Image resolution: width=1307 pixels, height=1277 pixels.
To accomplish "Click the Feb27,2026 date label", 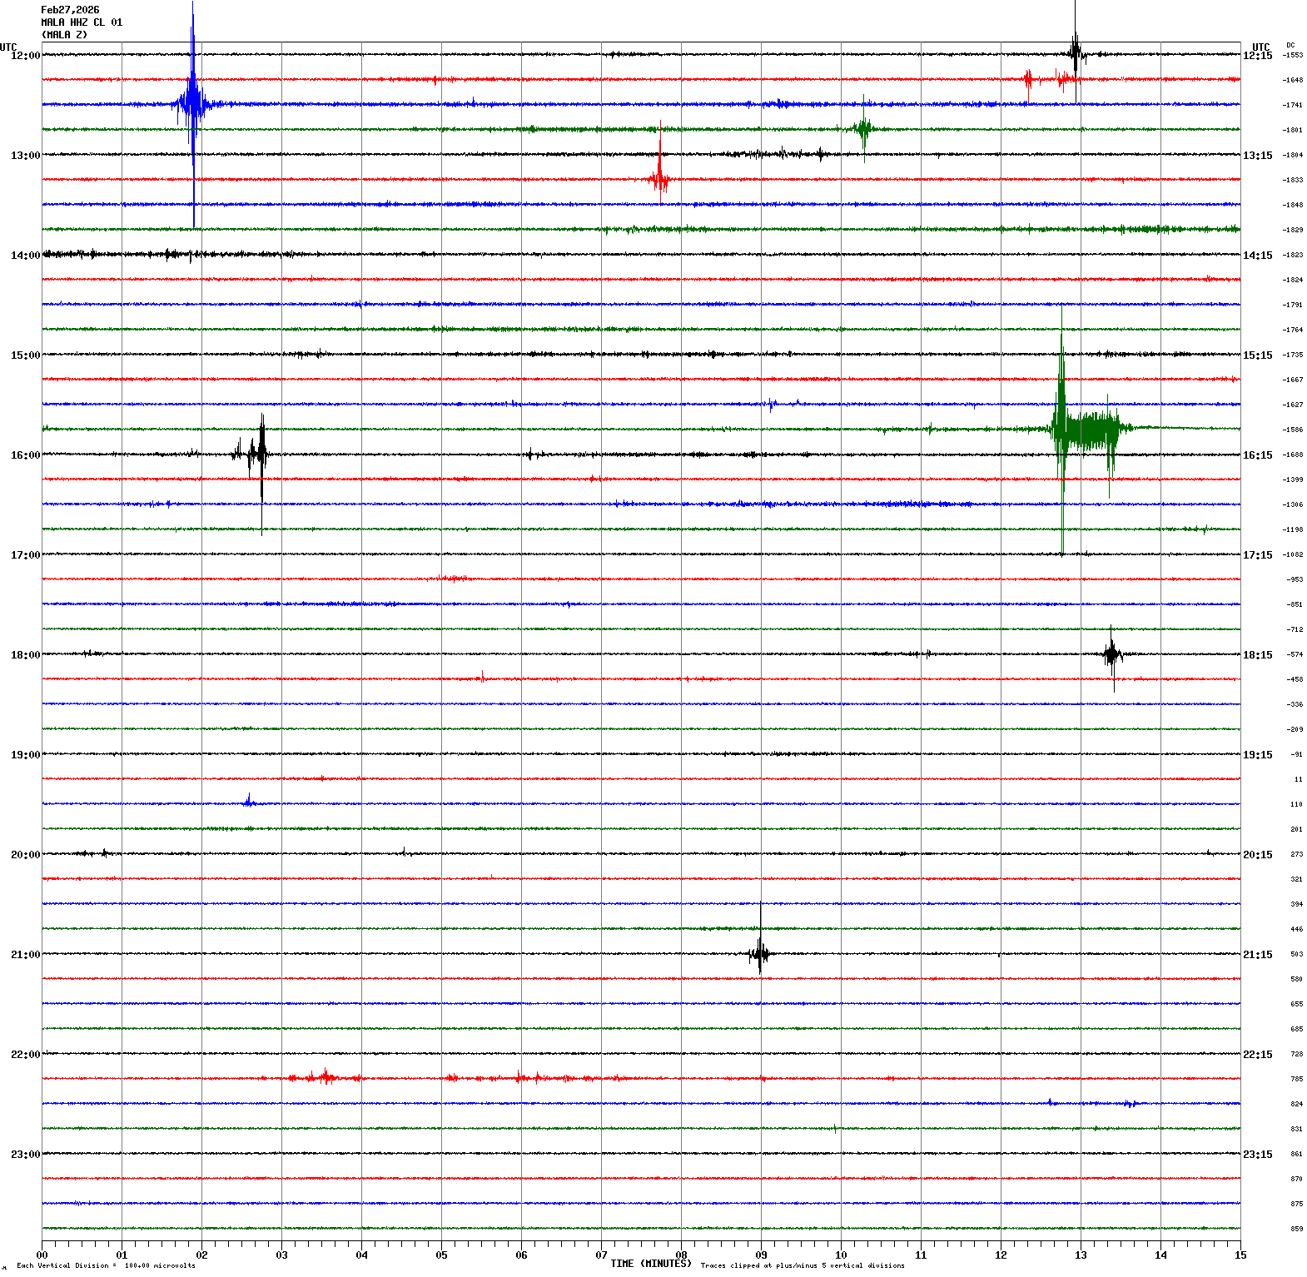I will [x=70, y=10].
